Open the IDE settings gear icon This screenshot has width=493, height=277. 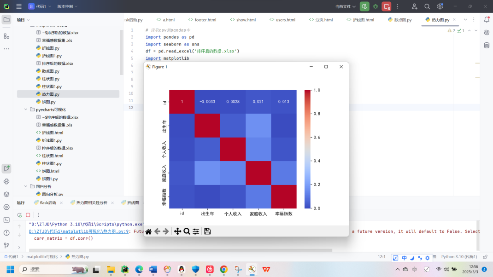440,6
